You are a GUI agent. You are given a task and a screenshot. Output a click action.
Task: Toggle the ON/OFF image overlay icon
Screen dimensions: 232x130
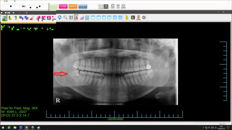tap(87, 18)
